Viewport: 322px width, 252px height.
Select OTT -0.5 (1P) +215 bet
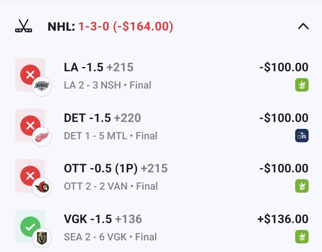coord(116,168)
